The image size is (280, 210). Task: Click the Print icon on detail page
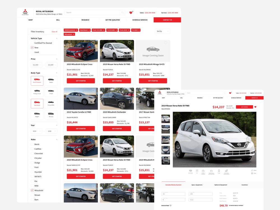click(252, 173)
